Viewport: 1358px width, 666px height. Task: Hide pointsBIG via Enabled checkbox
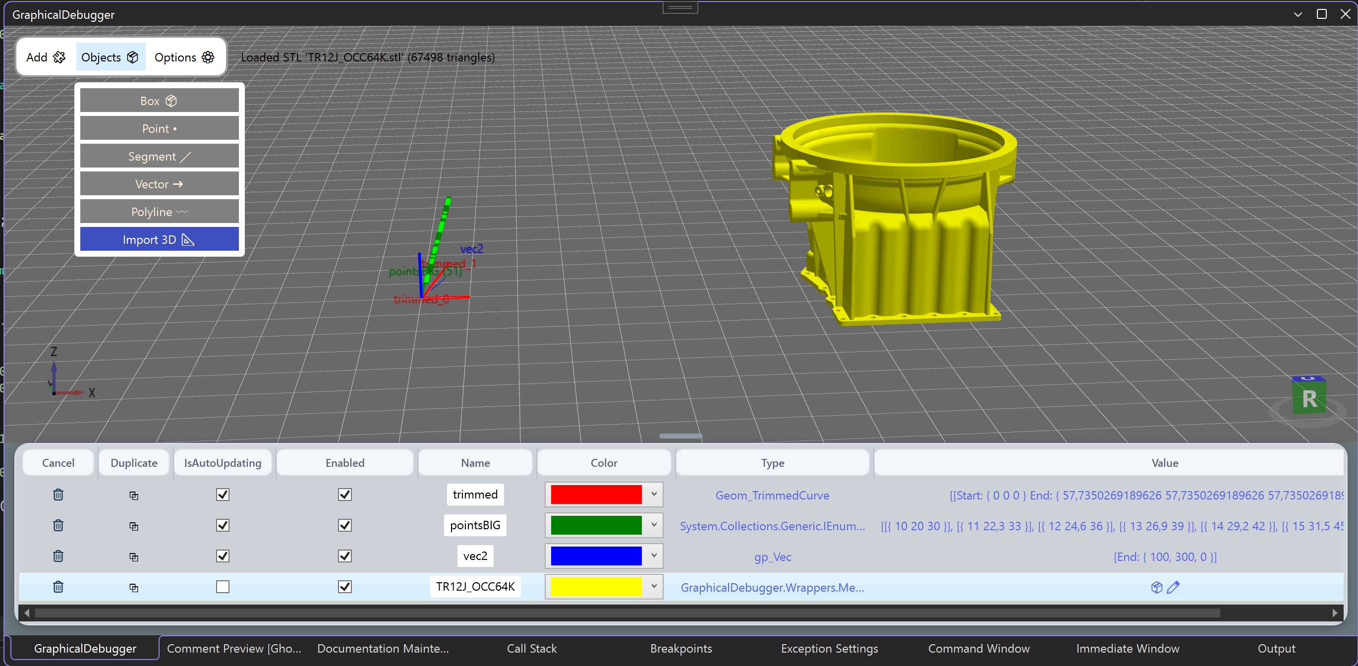(345, 525)
